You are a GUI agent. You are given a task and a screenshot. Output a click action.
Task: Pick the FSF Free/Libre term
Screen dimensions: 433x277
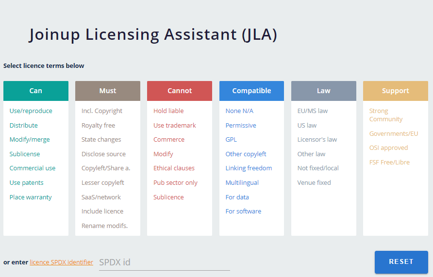point(389,162)
